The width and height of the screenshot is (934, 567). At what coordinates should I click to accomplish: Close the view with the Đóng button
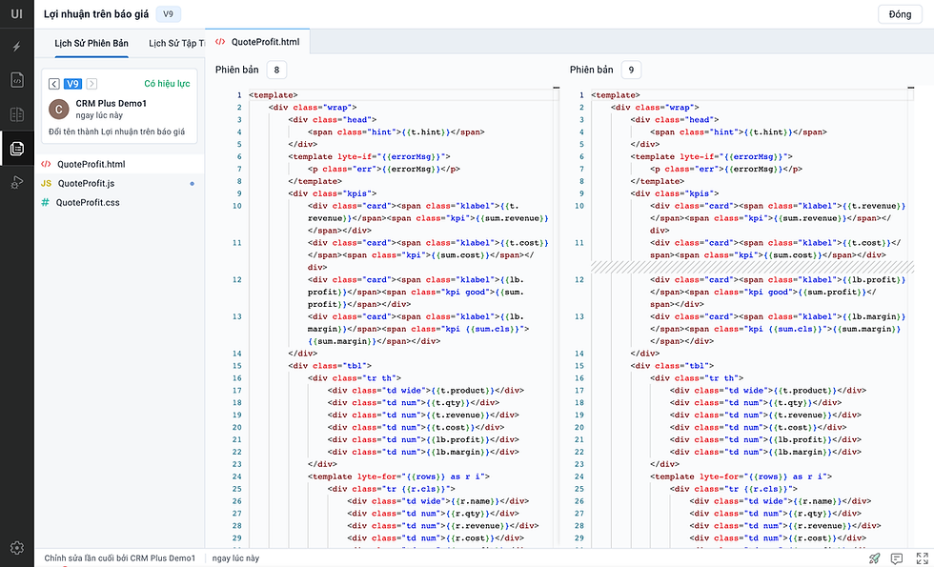[x=900, y=14]
